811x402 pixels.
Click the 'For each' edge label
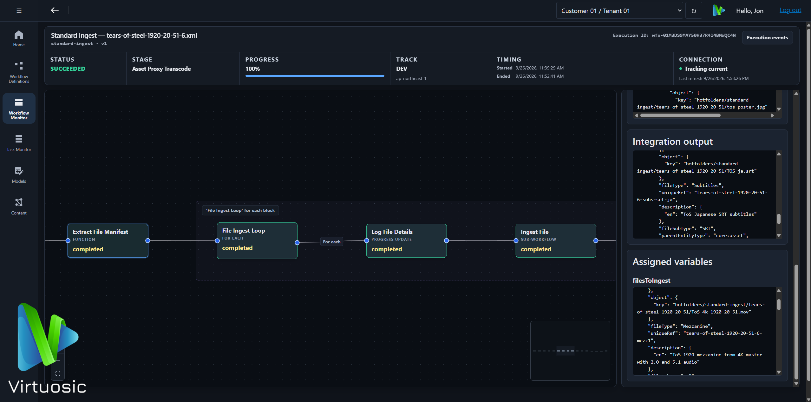click(x=332, y=242)
